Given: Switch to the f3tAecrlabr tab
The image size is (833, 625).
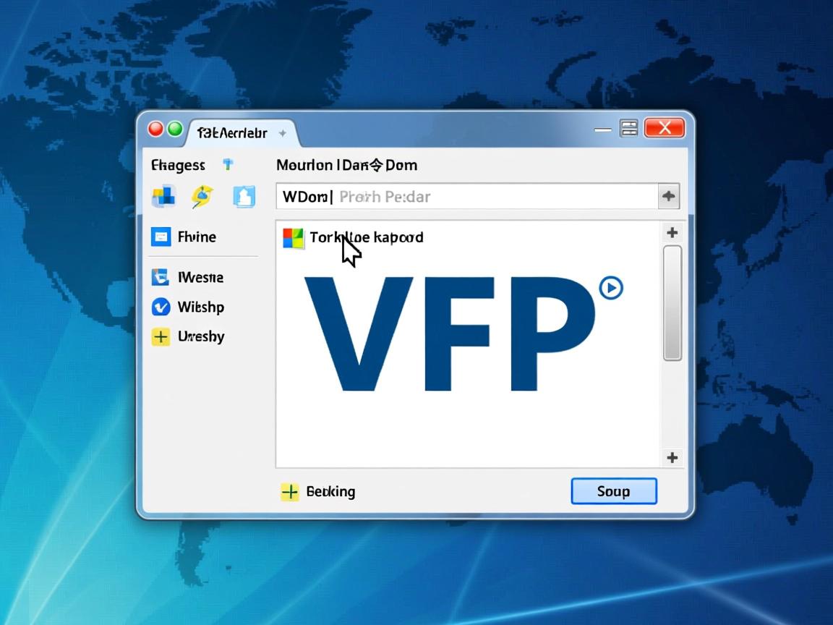Looking at the screenshot, I should [230, 132].
